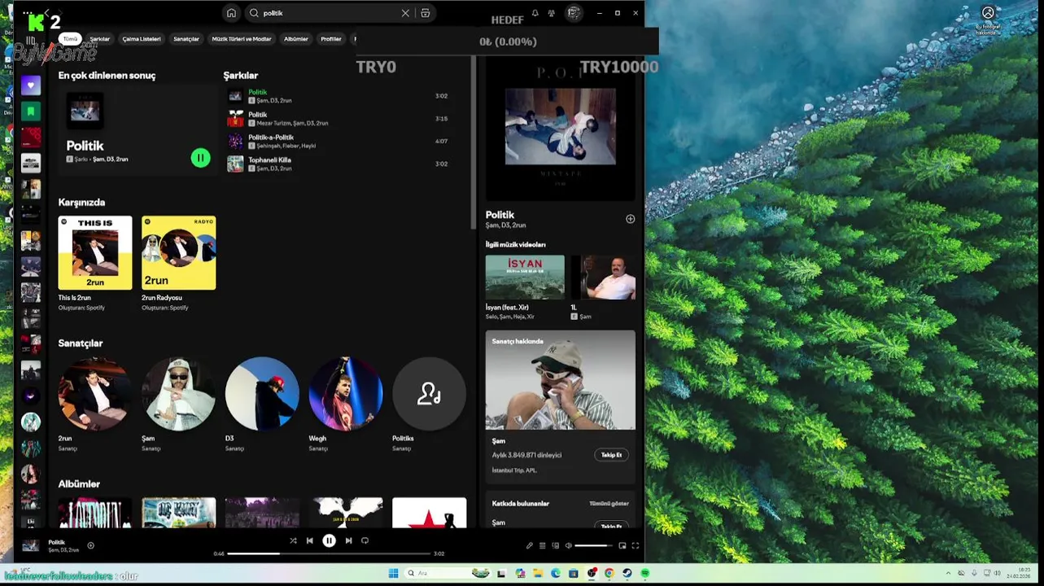Click the taskbar search box Ara
The width and height of the screenshot is (1044, 586).
448,573
